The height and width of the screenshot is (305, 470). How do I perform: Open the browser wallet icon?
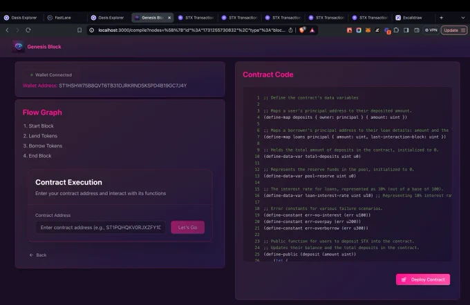point(417,30)
